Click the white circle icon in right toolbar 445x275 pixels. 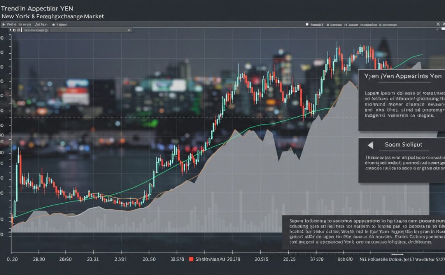coord(307,25)
